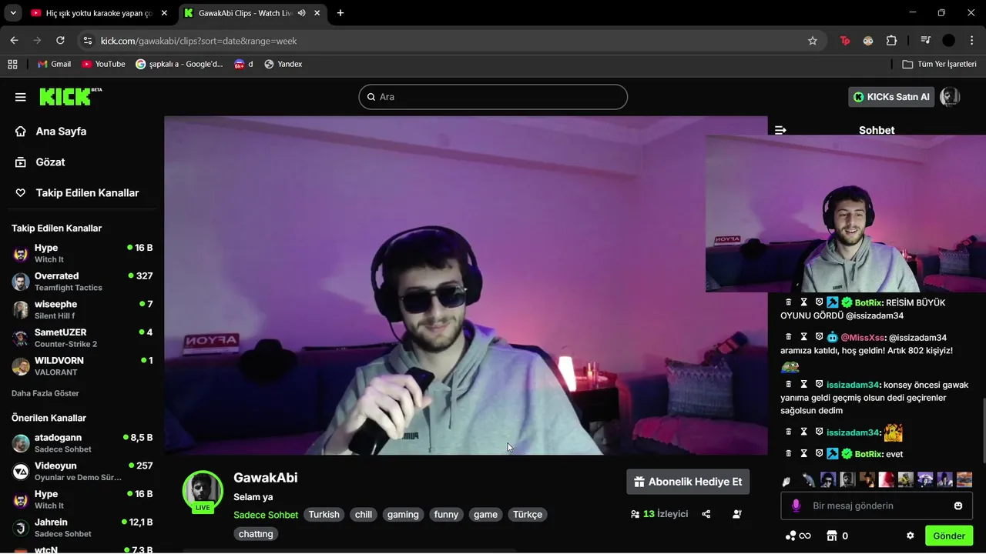
Task: Click the 'Abonelik Hediye Et' button
Action: tap(688, 482)
